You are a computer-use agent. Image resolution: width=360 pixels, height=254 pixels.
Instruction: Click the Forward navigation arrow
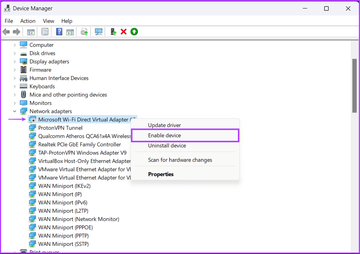point(17,32)
